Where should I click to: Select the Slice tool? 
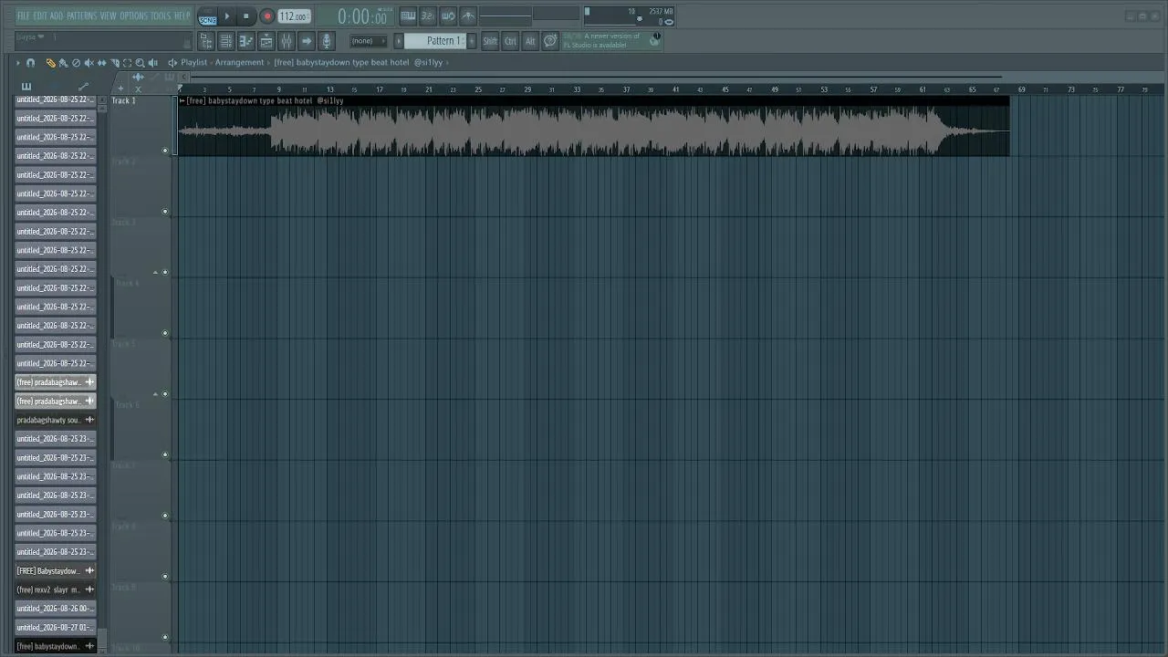(114, 63)
